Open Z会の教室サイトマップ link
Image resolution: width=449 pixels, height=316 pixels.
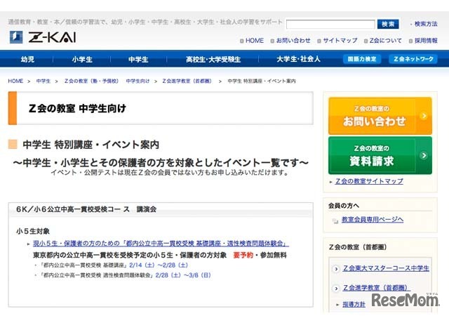(369, 181)
